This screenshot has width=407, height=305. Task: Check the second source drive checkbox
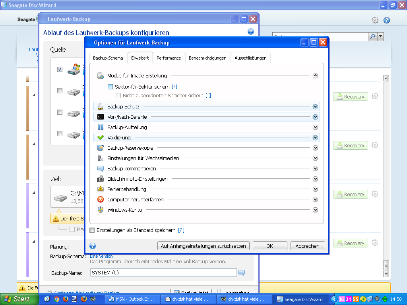60,91
